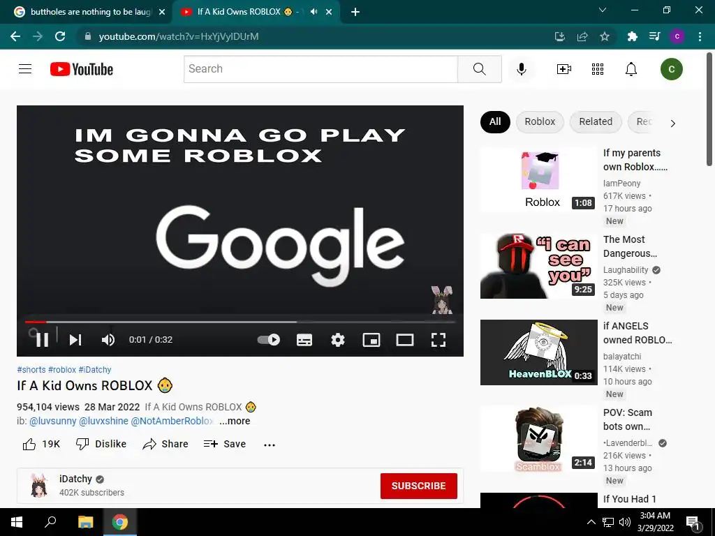
Task: Show hidden system tray icons
Action: point(591,522)
